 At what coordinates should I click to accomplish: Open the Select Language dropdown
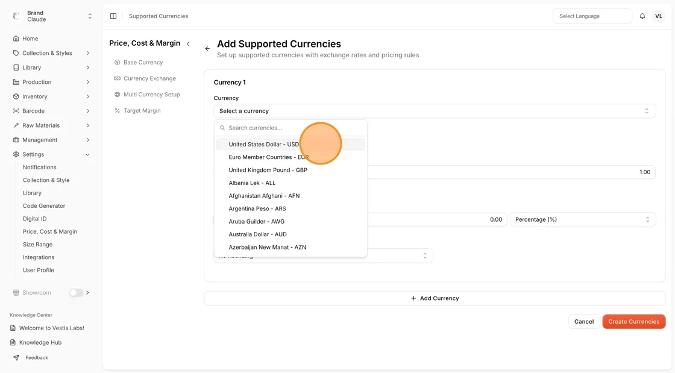(x=592, y=16)
